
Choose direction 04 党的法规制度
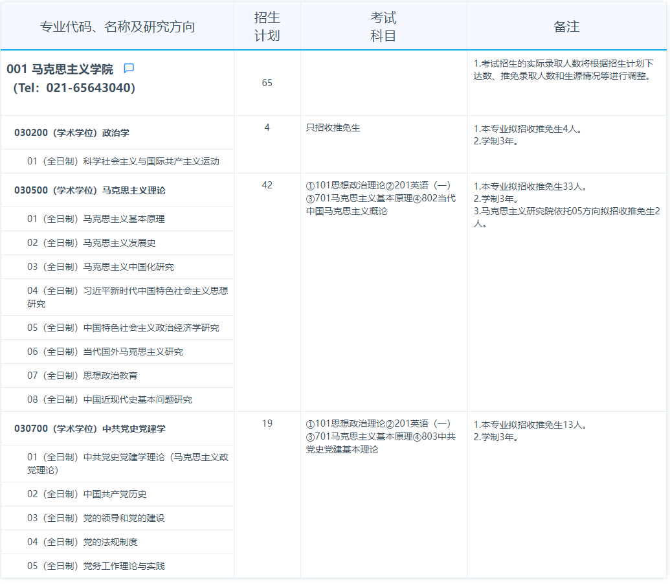(82, 542)
